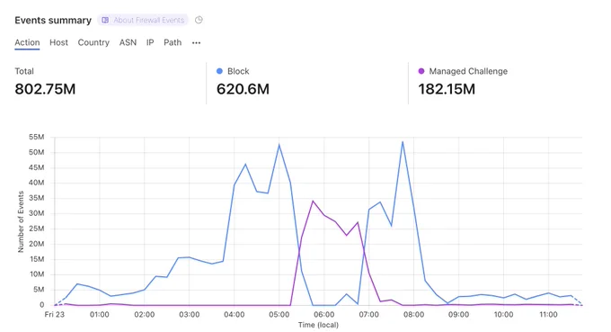Image resolution: width=611 pixels, height=332 pixels.
Task: Click the 35M y-axis label
Action: (x=36, y=198)
